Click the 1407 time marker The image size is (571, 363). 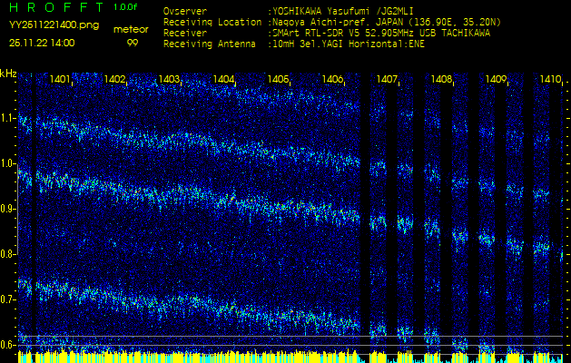[388, 80]
